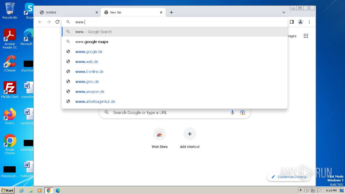Screen dimensions: 345x194
Task: Open Firefox desktop icon
Action: [10, 116]
